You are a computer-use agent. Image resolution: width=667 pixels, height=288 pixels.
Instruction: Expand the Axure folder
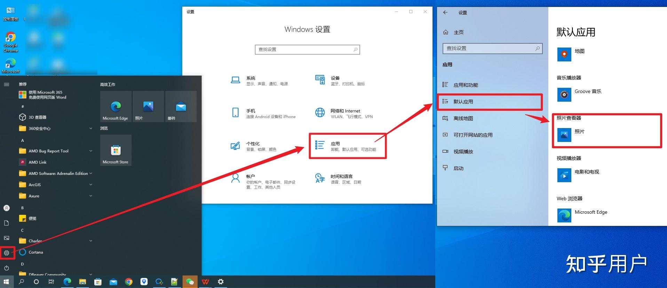(56, 196)
